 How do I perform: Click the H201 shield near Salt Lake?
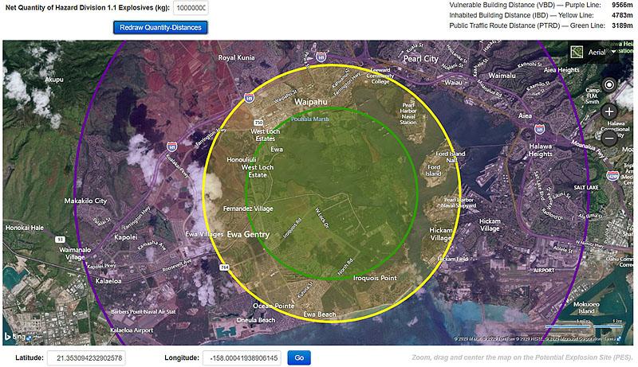tap(612, 175)
